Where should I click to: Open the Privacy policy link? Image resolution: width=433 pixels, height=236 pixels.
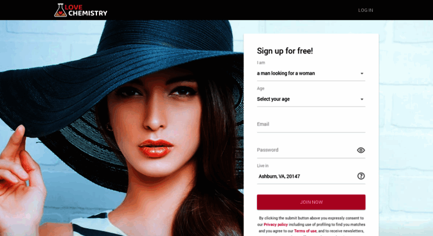click(276, 224)
